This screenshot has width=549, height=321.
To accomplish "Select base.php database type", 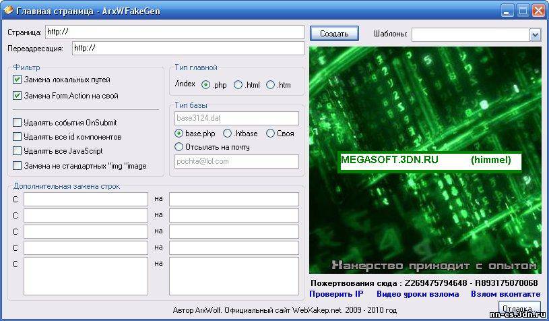I will pyautogui.click(x=179, y=134).
